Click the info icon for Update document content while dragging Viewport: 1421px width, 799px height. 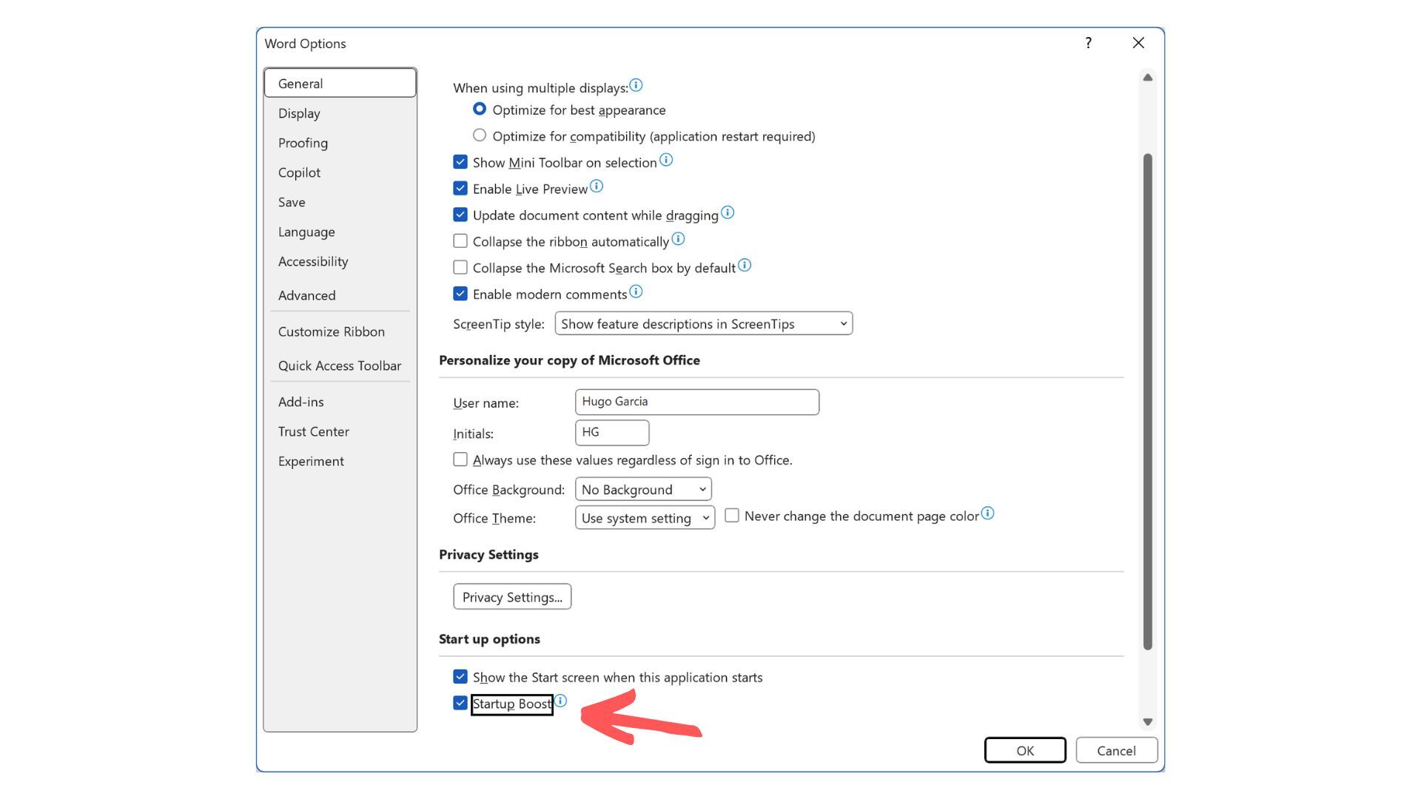[x=728, y=213]
